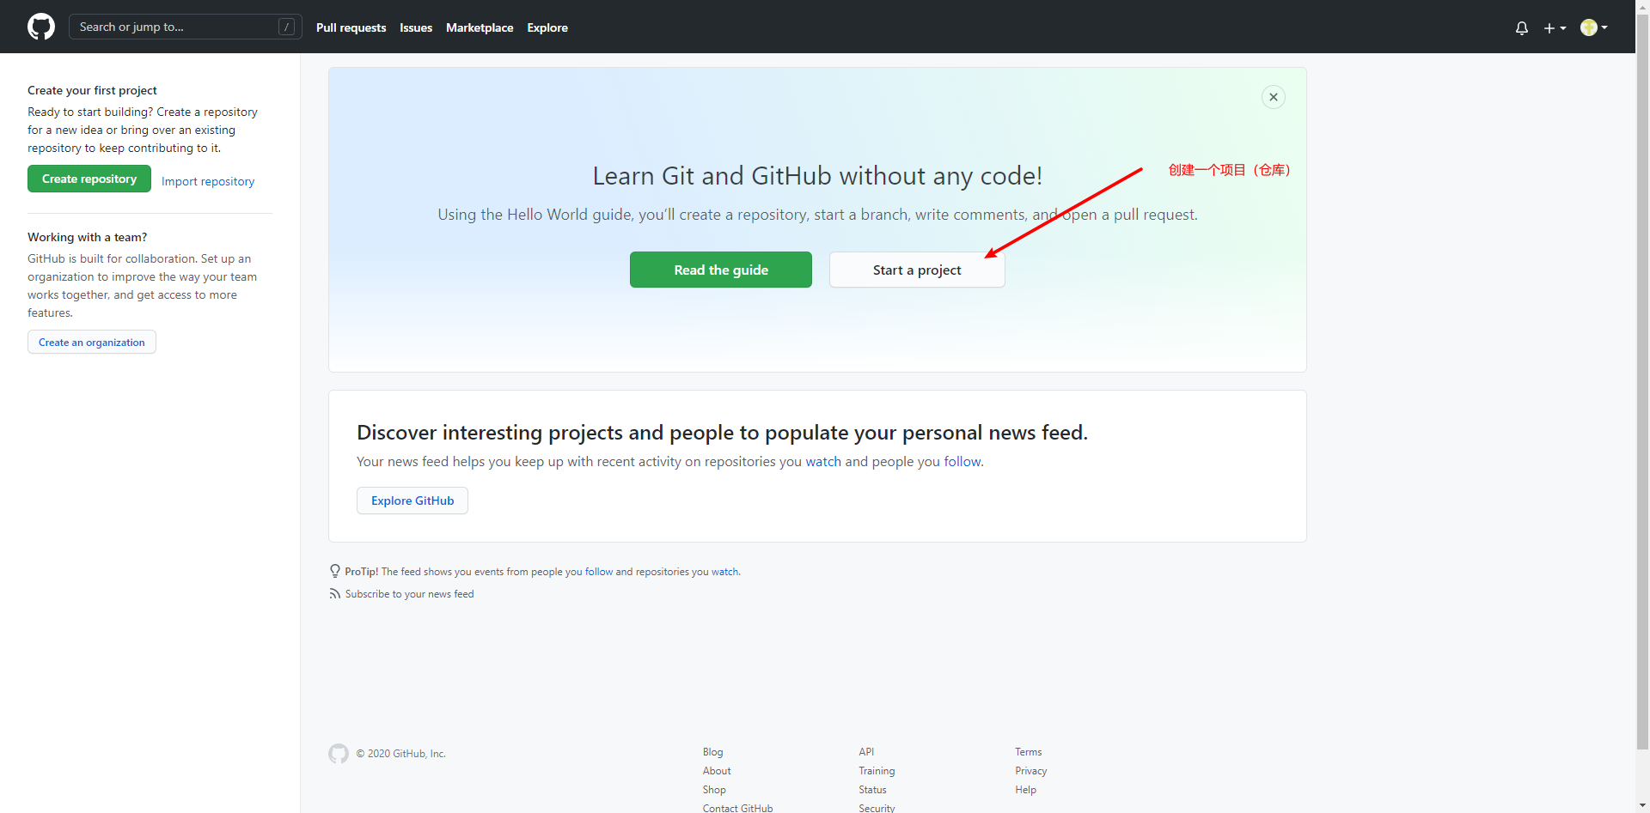This screenshot has width=1650, height=813.
Task: Click the watch link in the ProTip
Action: pos(724,572)
